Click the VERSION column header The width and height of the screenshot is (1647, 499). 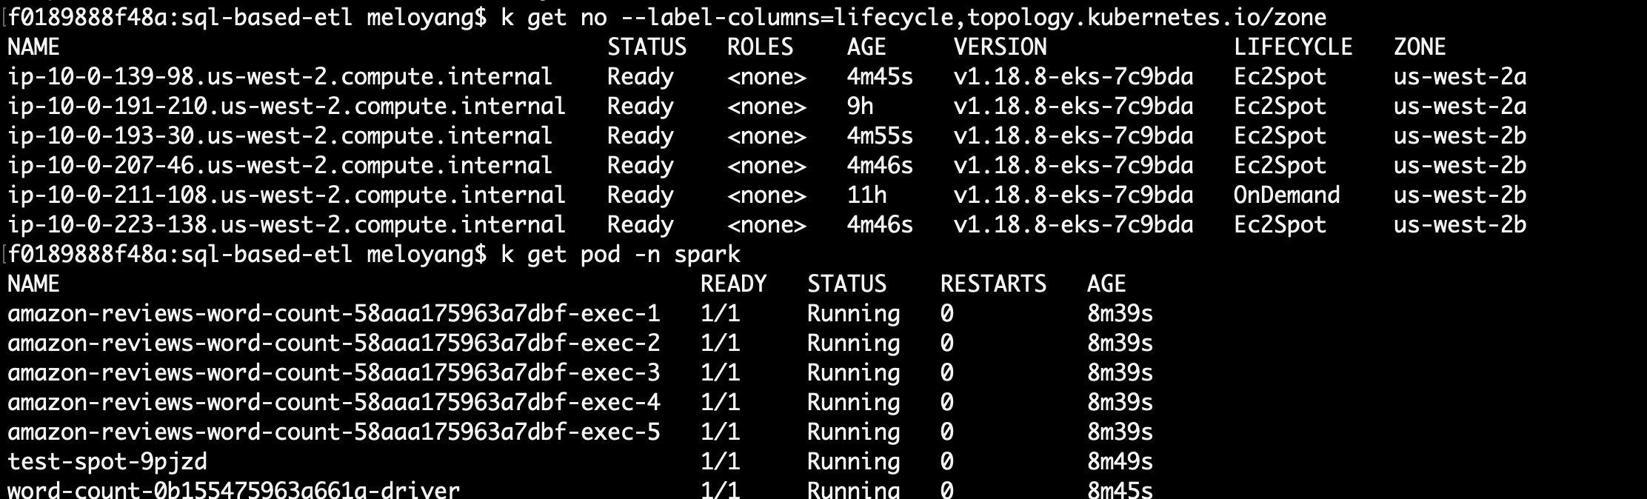coord(1000,47)
